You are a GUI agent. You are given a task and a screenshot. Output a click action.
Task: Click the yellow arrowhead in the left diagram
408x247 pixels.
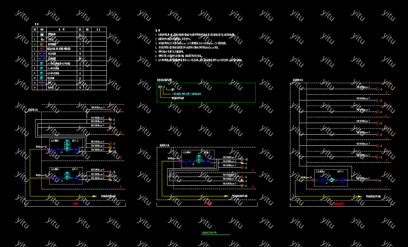coord(94,196)
